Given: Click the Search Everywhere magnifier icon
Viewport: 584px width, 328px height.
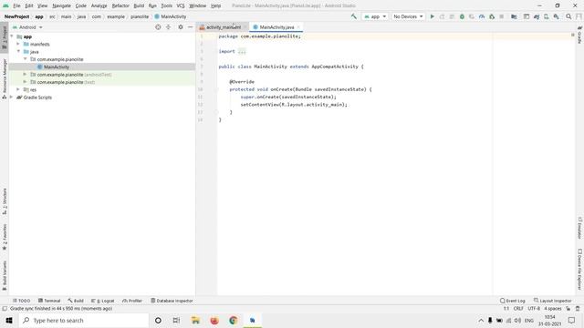Looking at the screenshot, I should tap(568, 16).
